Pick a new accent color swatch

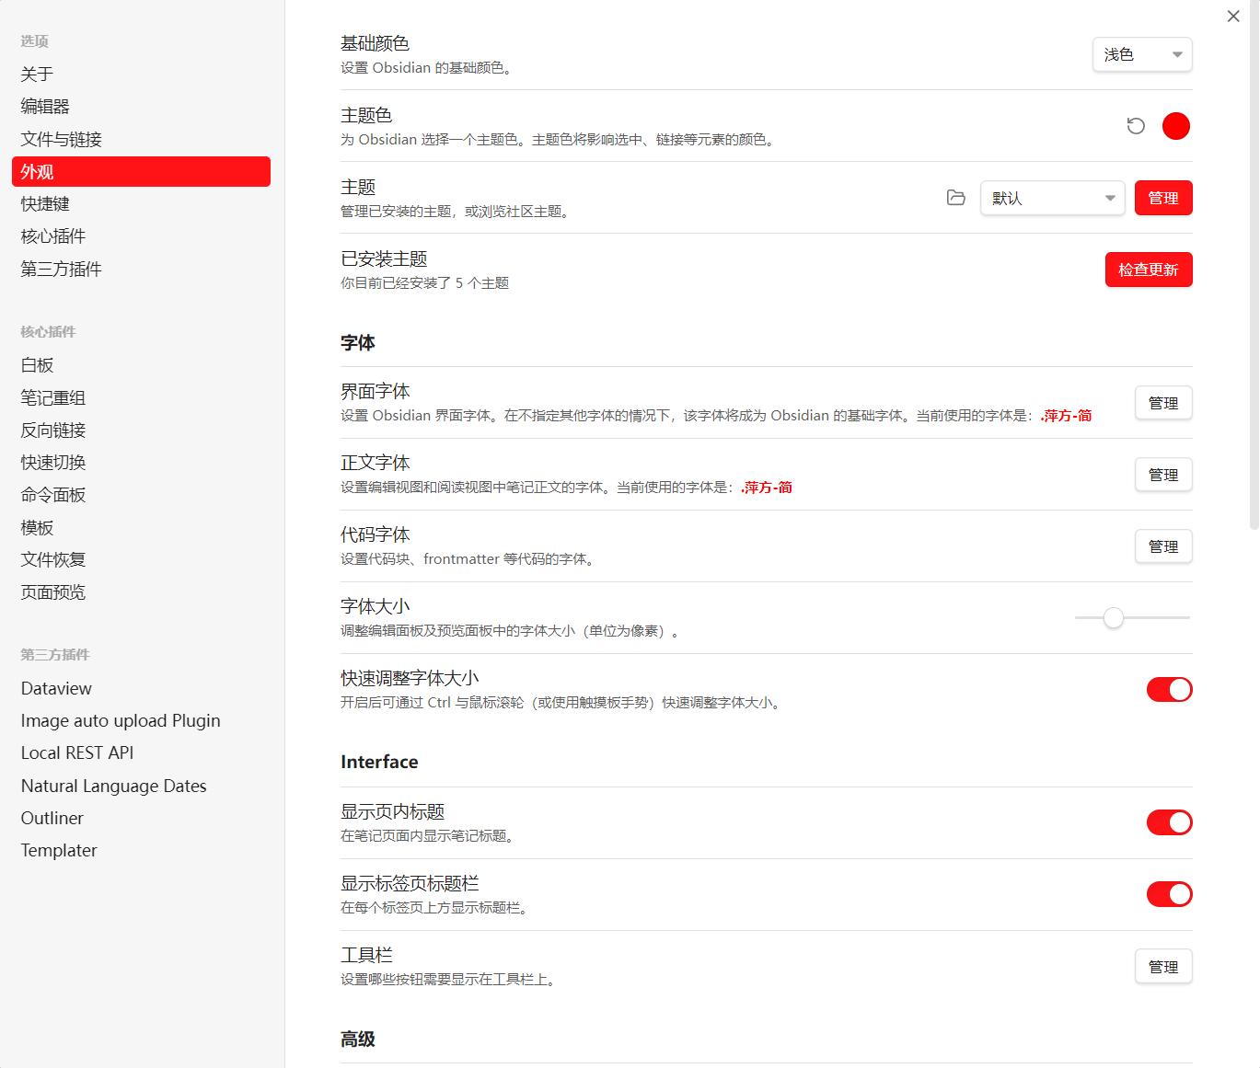click(x=1176, y=126)
